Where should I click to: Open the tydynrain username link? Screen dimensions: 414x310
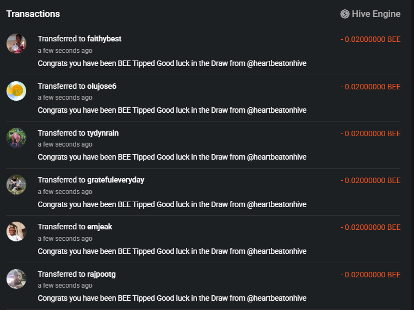pyautogui.click(x=103, y=133)
